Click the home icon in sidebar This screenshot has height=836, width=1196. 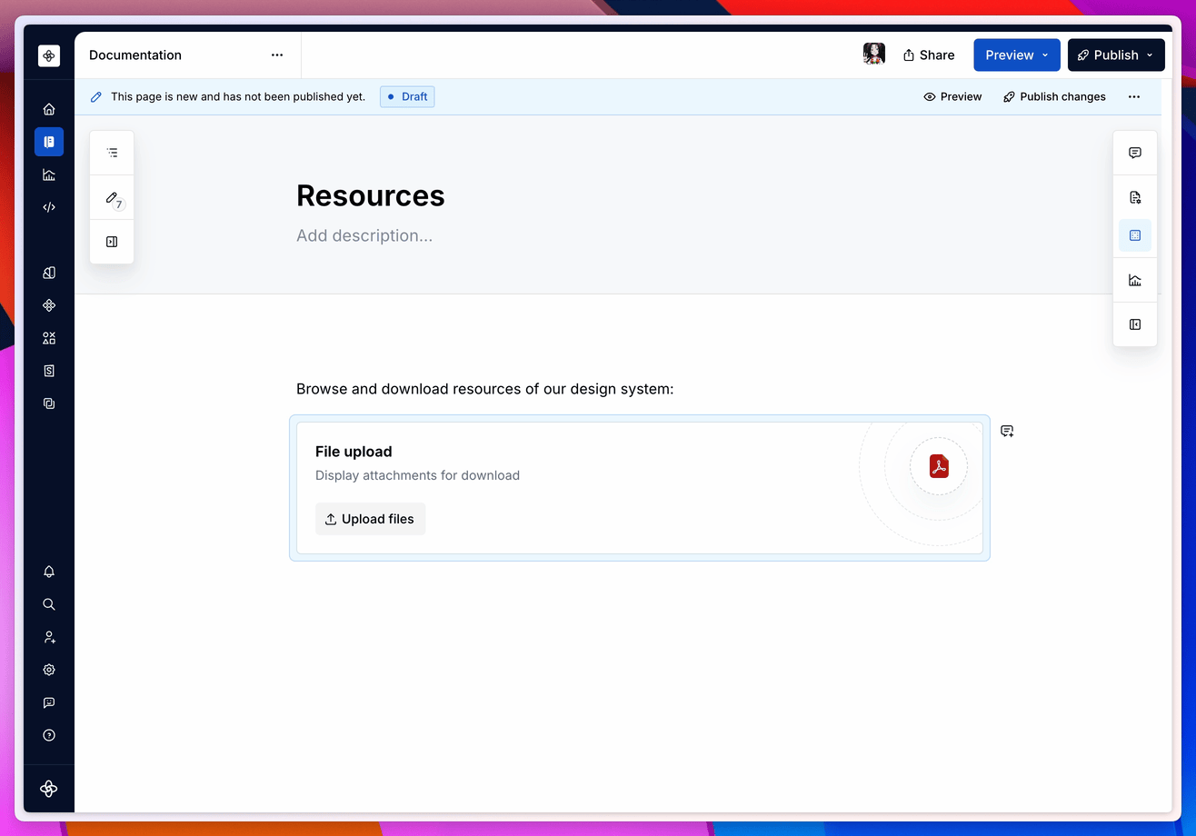pos(49,109)
